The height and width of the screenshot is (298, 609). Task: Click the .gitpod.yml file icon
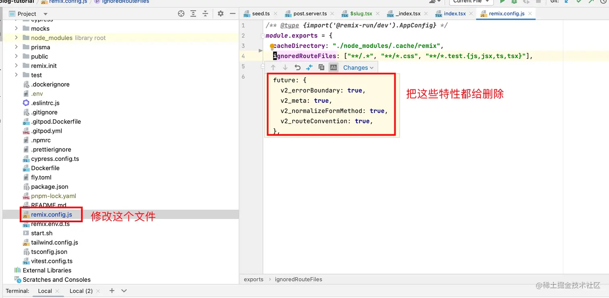[26, 131]
